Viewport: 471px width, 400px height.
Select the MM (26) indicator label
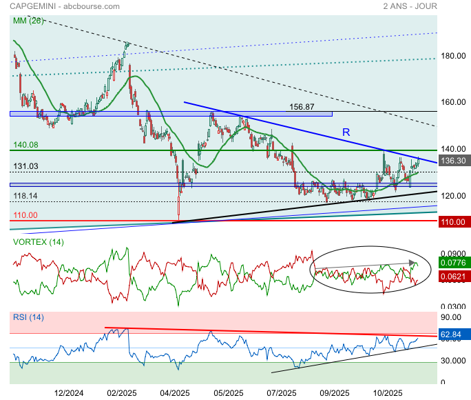click(28, 21)
